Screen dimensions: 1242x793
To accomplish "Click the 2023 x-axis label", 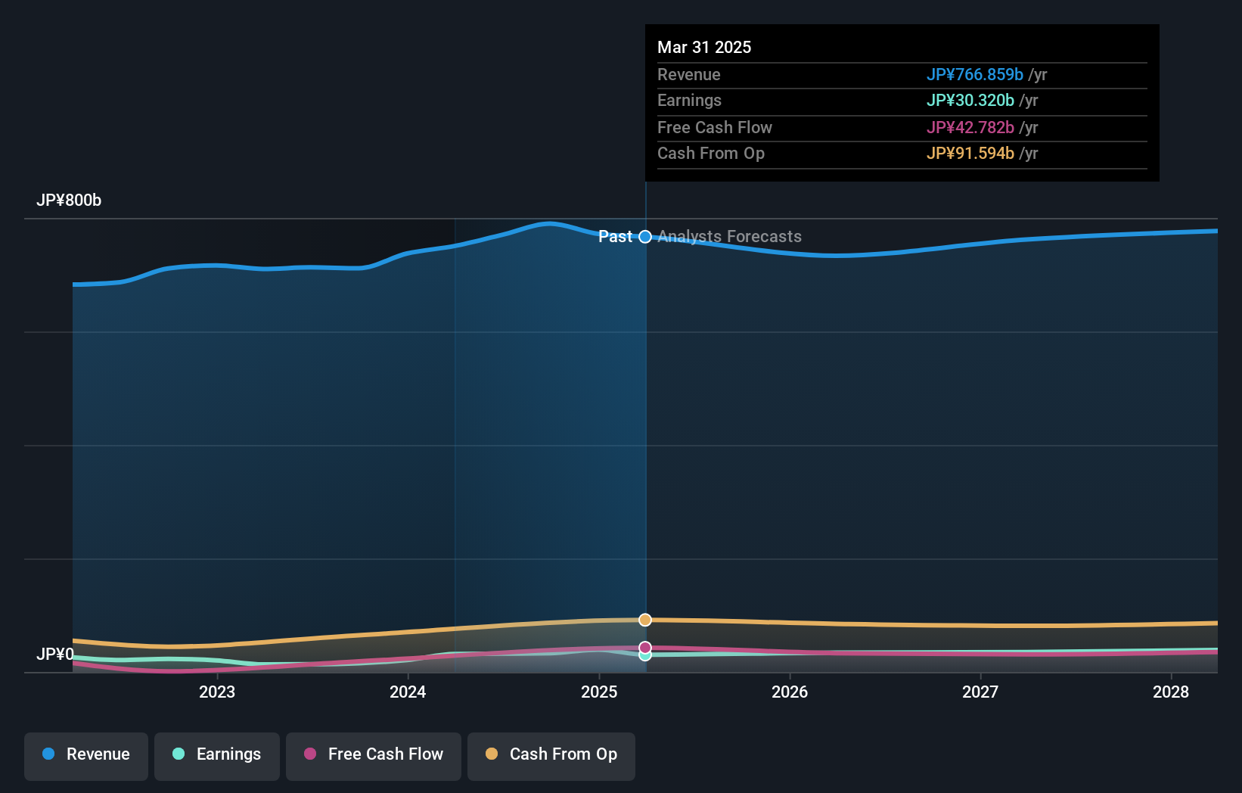I will 217,692.
